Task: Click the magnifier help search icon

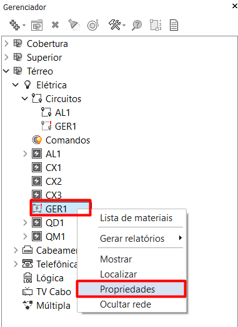Action: (x=137, y=26)
